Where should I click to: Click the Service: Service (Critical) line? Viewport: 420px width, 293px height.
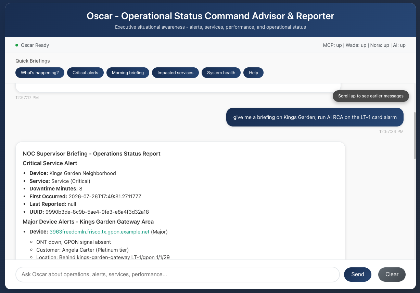pyautogui.click(x=60, y=181)
